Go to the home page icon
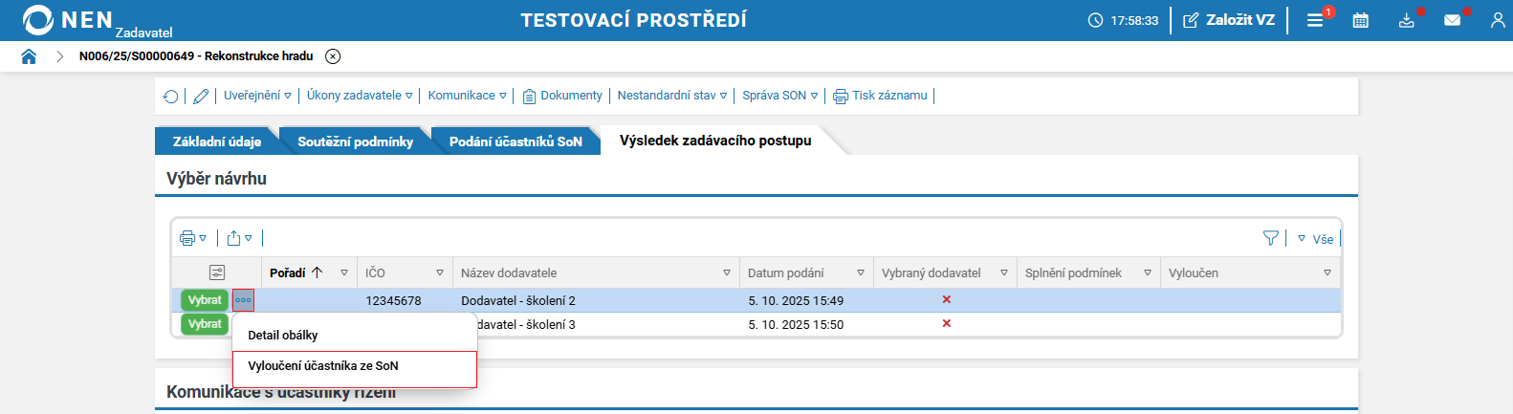1513x414 pixels. coord(29,56)
